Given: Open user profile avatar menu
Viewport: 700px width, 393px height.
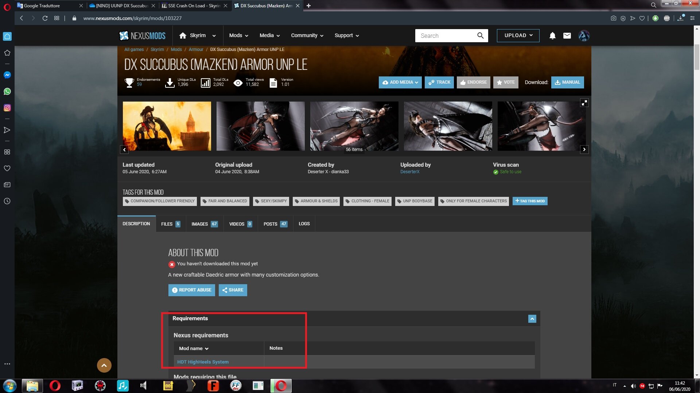Looking at the screenshot, I should 584,36.
